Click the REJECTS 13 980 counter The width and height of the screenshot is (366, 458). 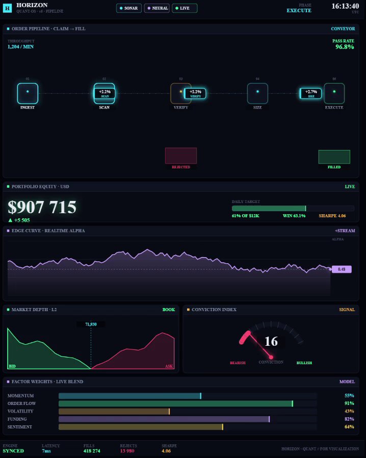[128, 448]
